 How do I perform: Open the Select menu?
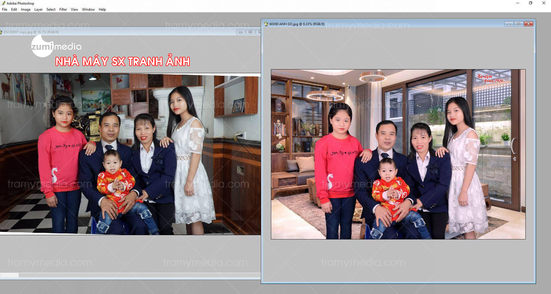click(x=51, y=9)
